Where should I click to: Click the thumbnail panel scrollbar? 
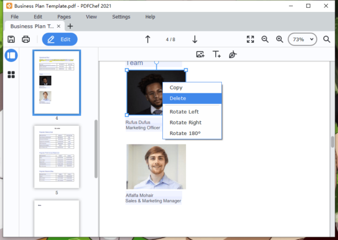(96, 149)
